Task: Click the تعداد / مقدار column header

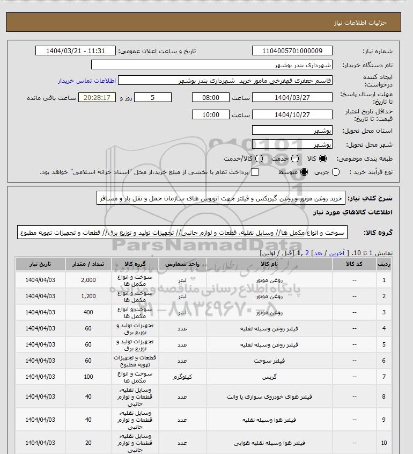Action: pos(88,264)
